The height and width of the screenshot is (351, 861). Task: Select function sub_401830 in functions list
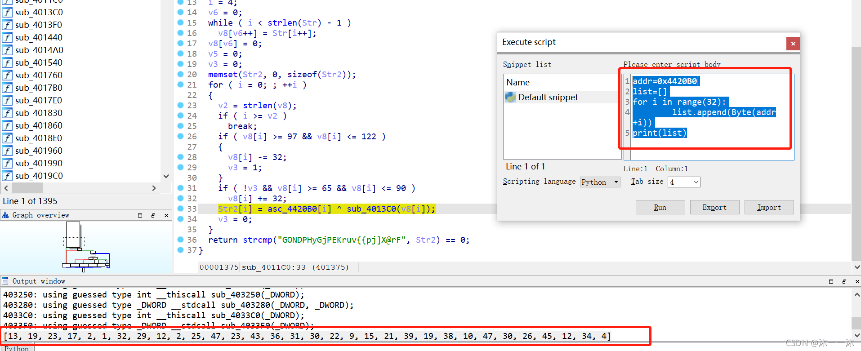pos(39,113)
